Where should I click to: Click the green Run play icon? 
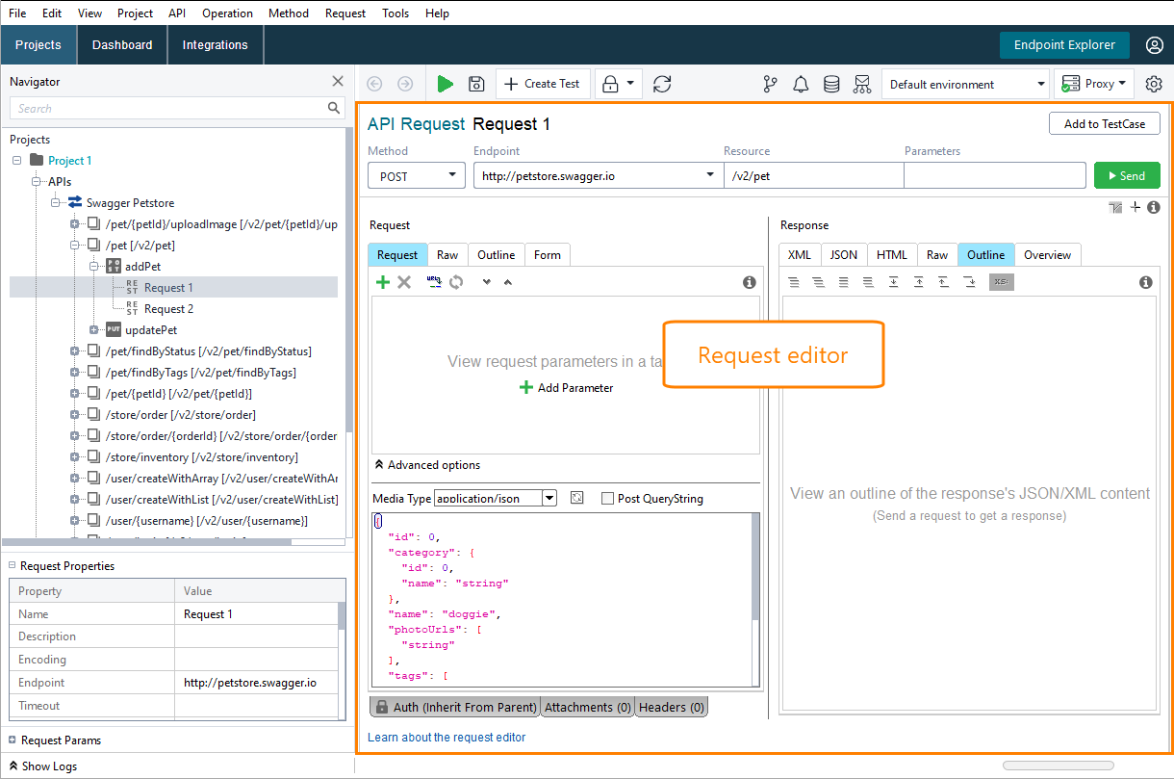[x=445, y=84]
